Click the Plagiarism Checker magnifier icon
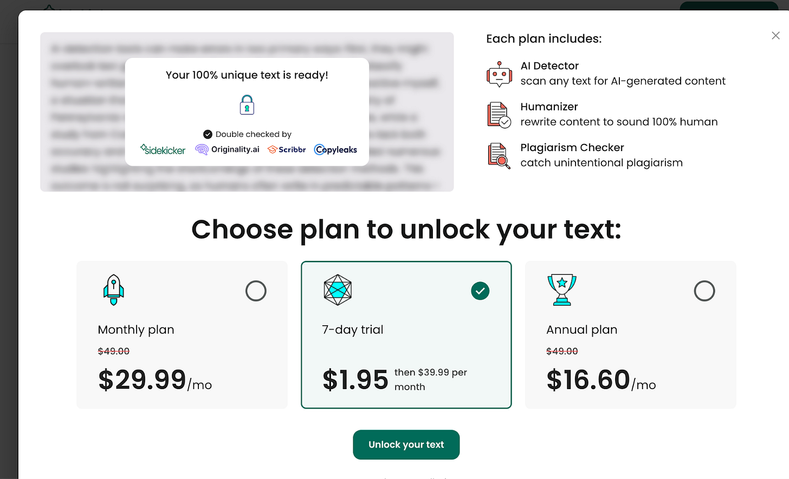The width and height of the screenshot is (789, 479). click(x=497, y=155)
